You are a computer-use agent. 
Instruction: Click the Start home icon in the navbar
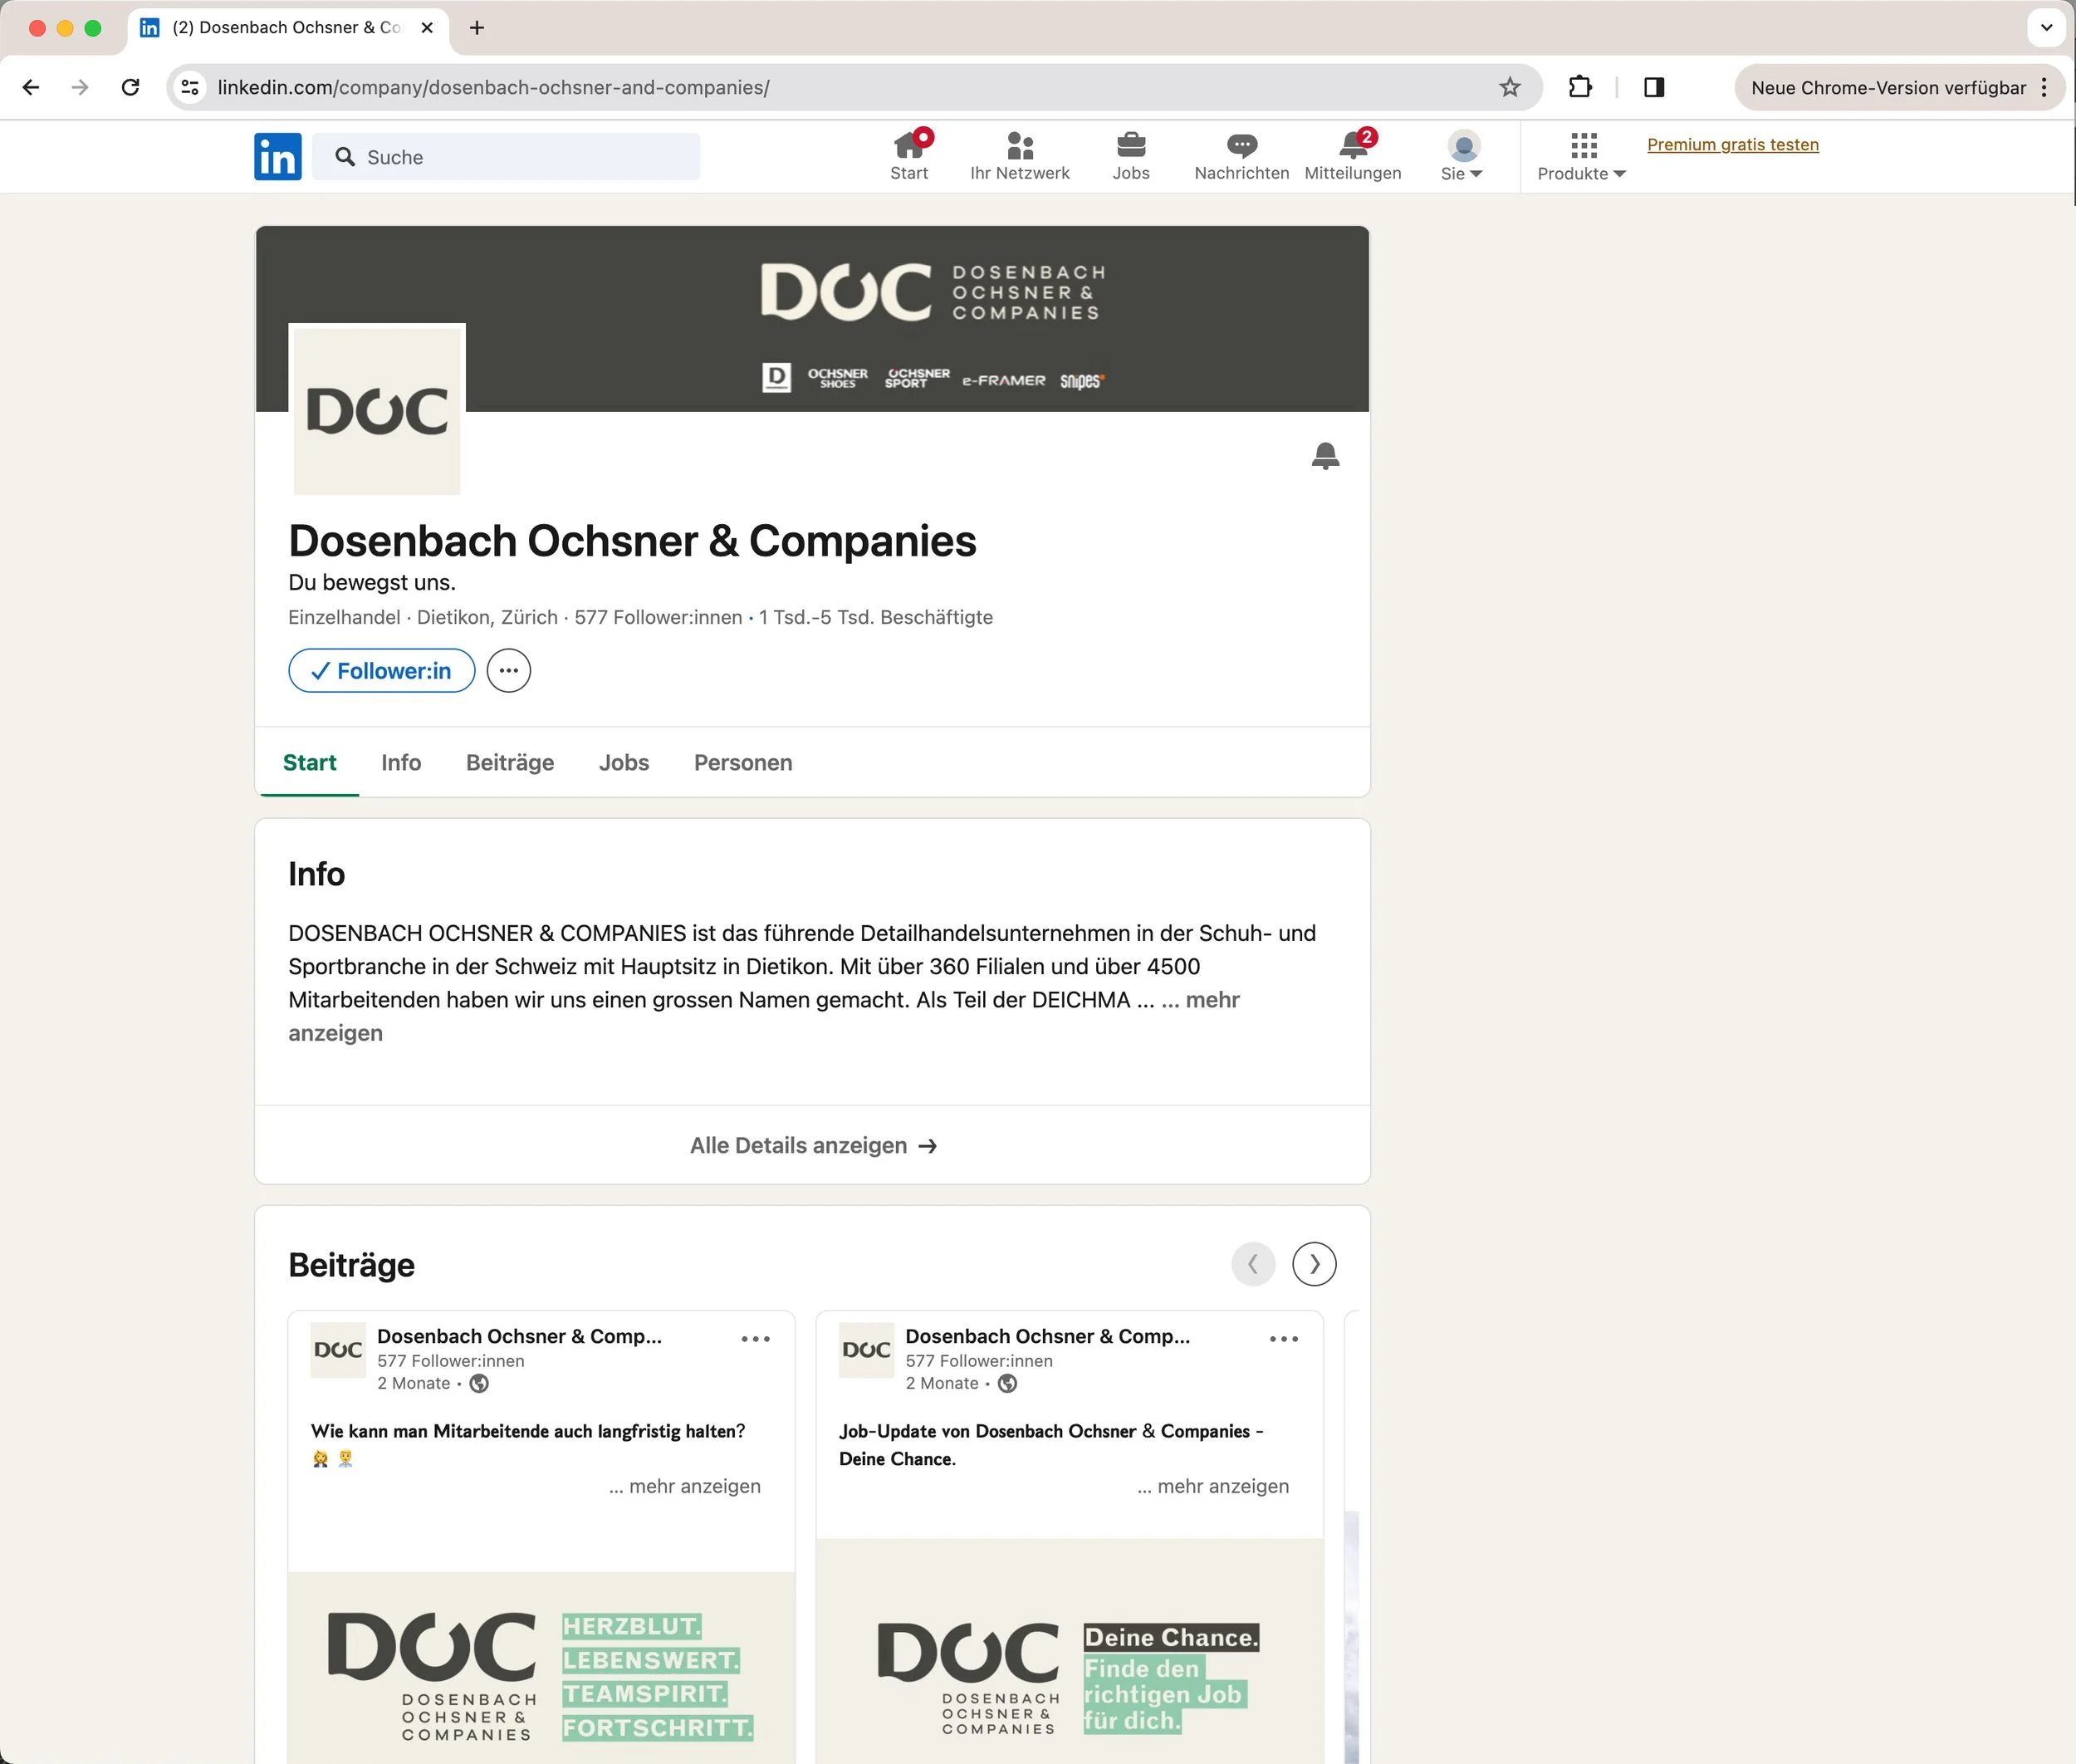pos(908,146)
